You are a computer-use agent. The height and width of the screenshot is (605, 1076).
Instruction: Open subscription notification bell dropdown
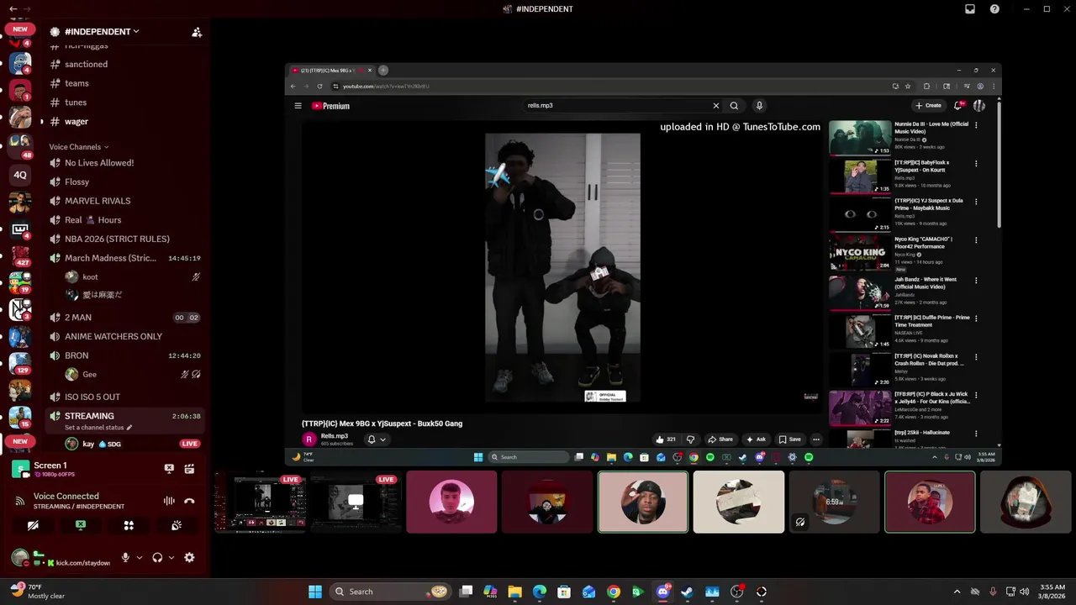[377, 439]
